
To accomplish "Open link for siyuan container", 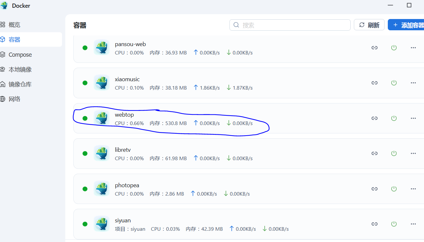I will point(375,224).
